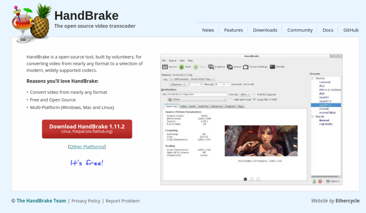Toggle the Web optimized checkbox
The width and height of the screenshot is (366, 213).
231,99
